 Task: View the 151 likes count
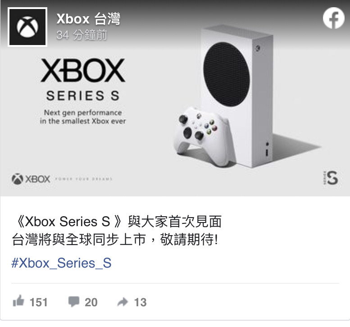(39, 302)
